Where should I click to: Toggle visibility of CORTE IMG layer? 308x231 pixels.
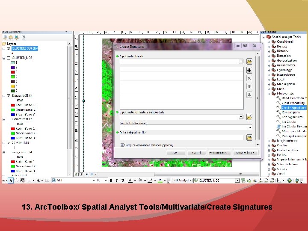(9, 143)
